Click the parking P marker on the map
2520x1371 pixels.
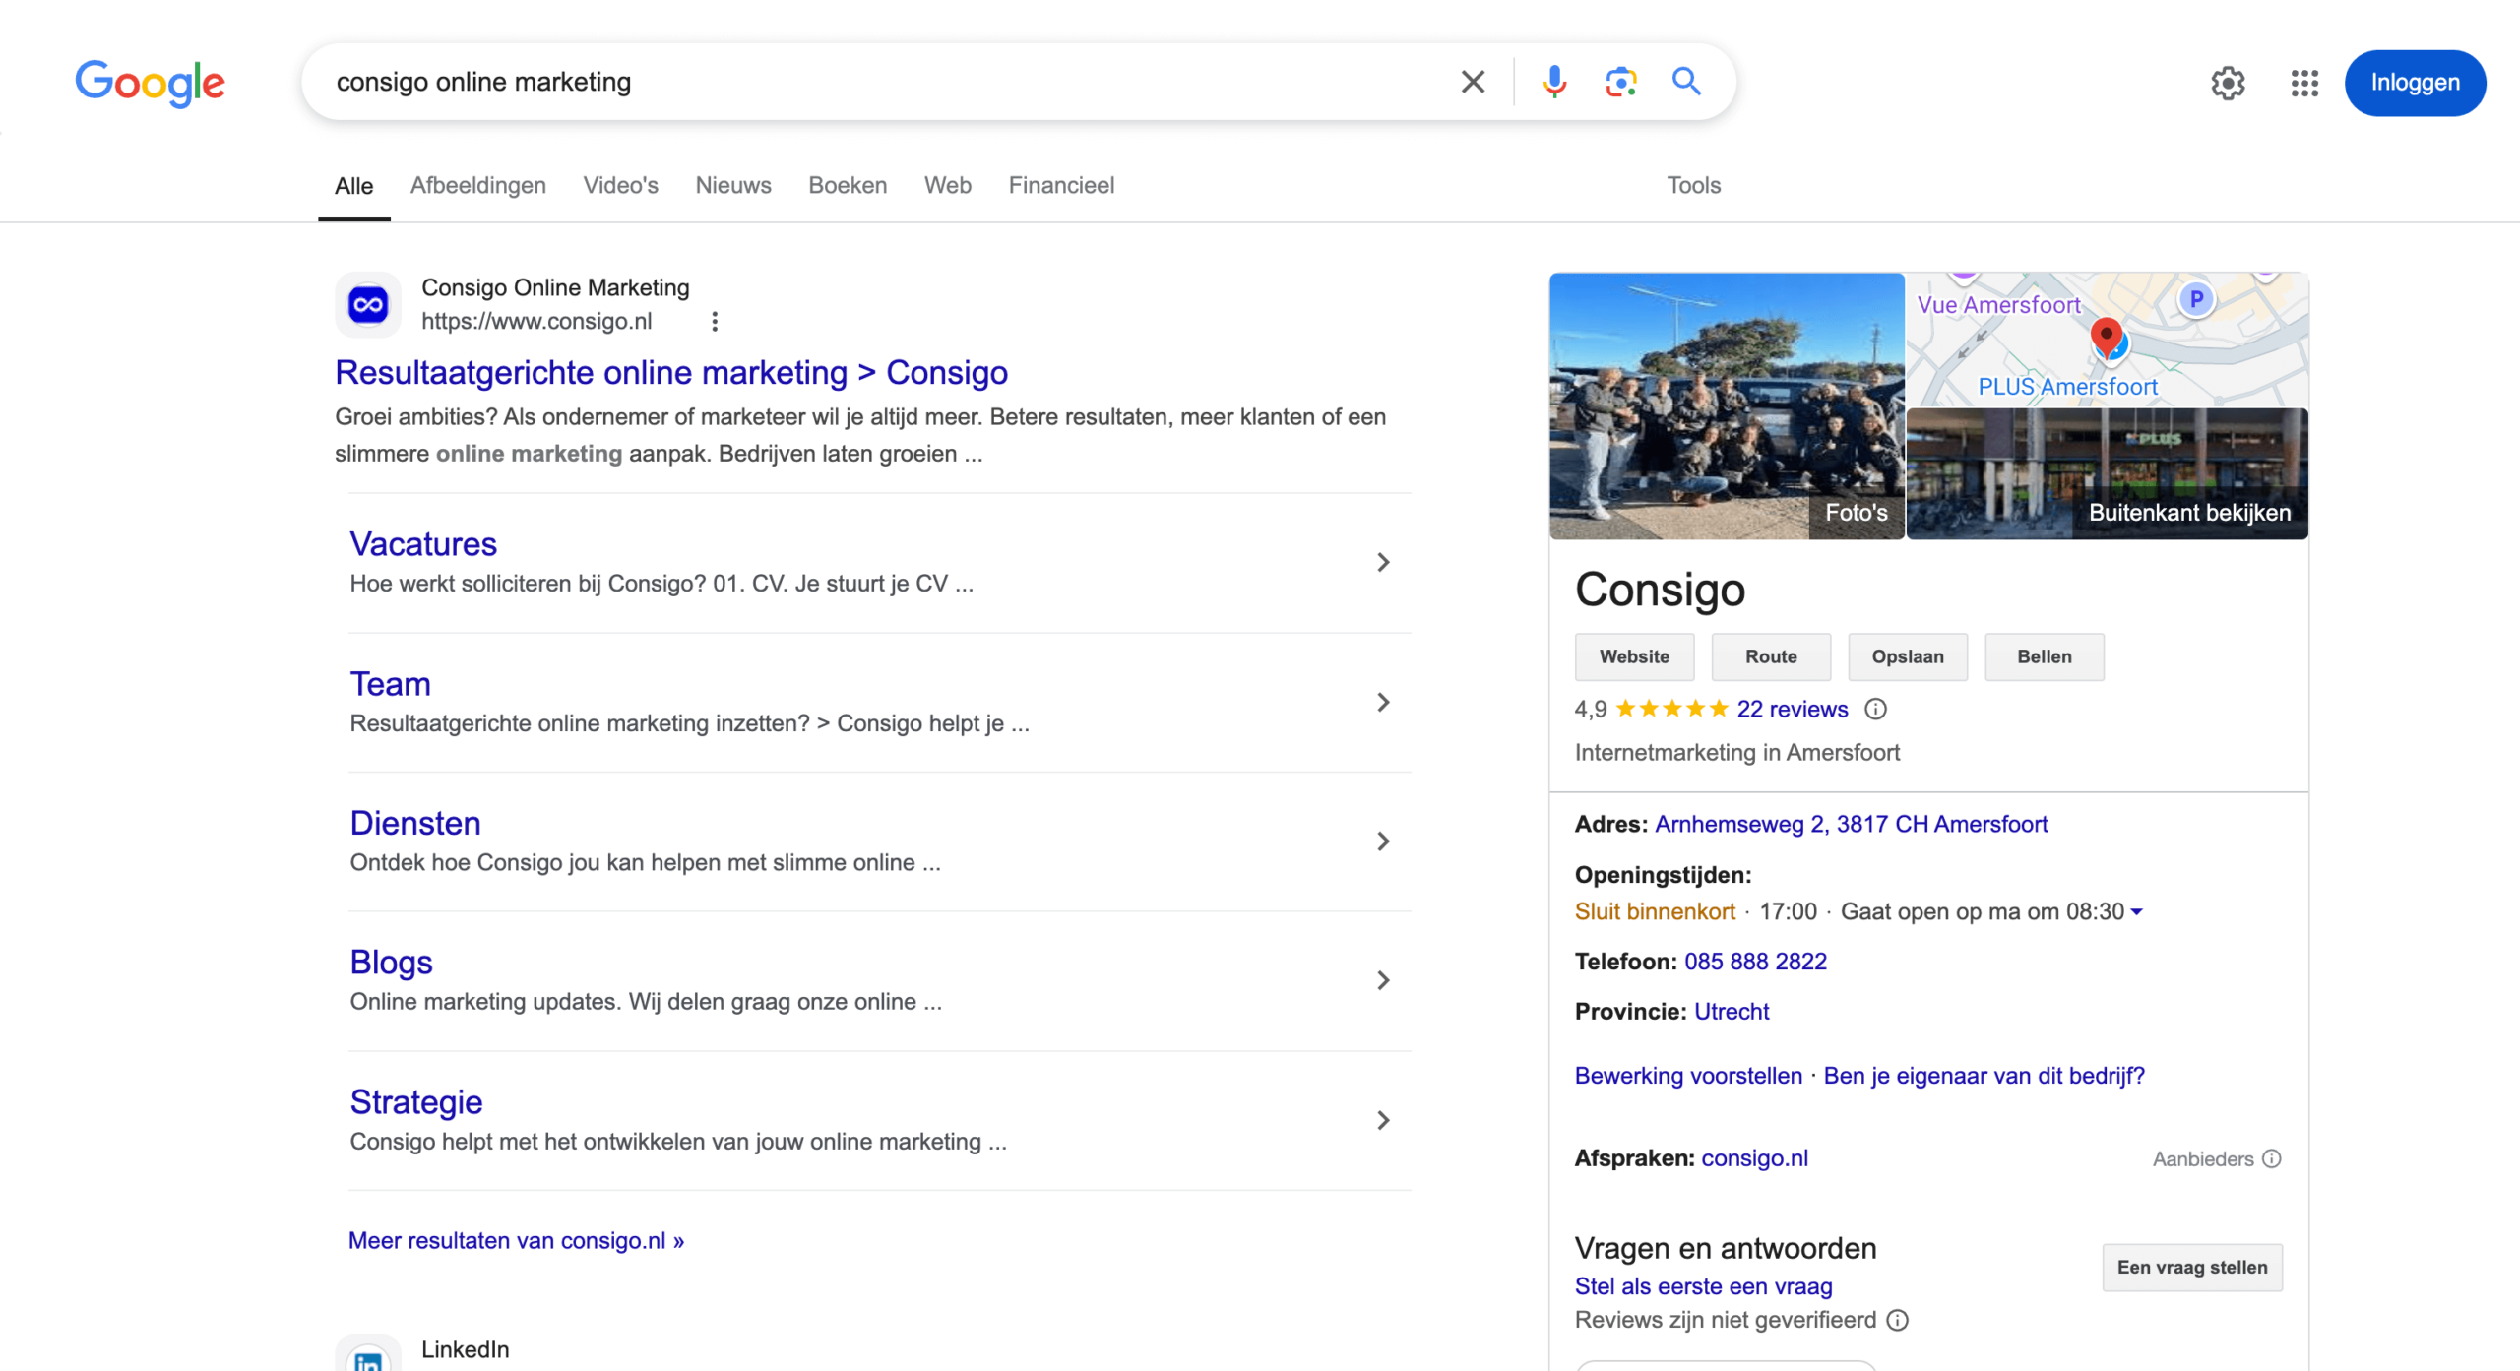point(2196,299)
